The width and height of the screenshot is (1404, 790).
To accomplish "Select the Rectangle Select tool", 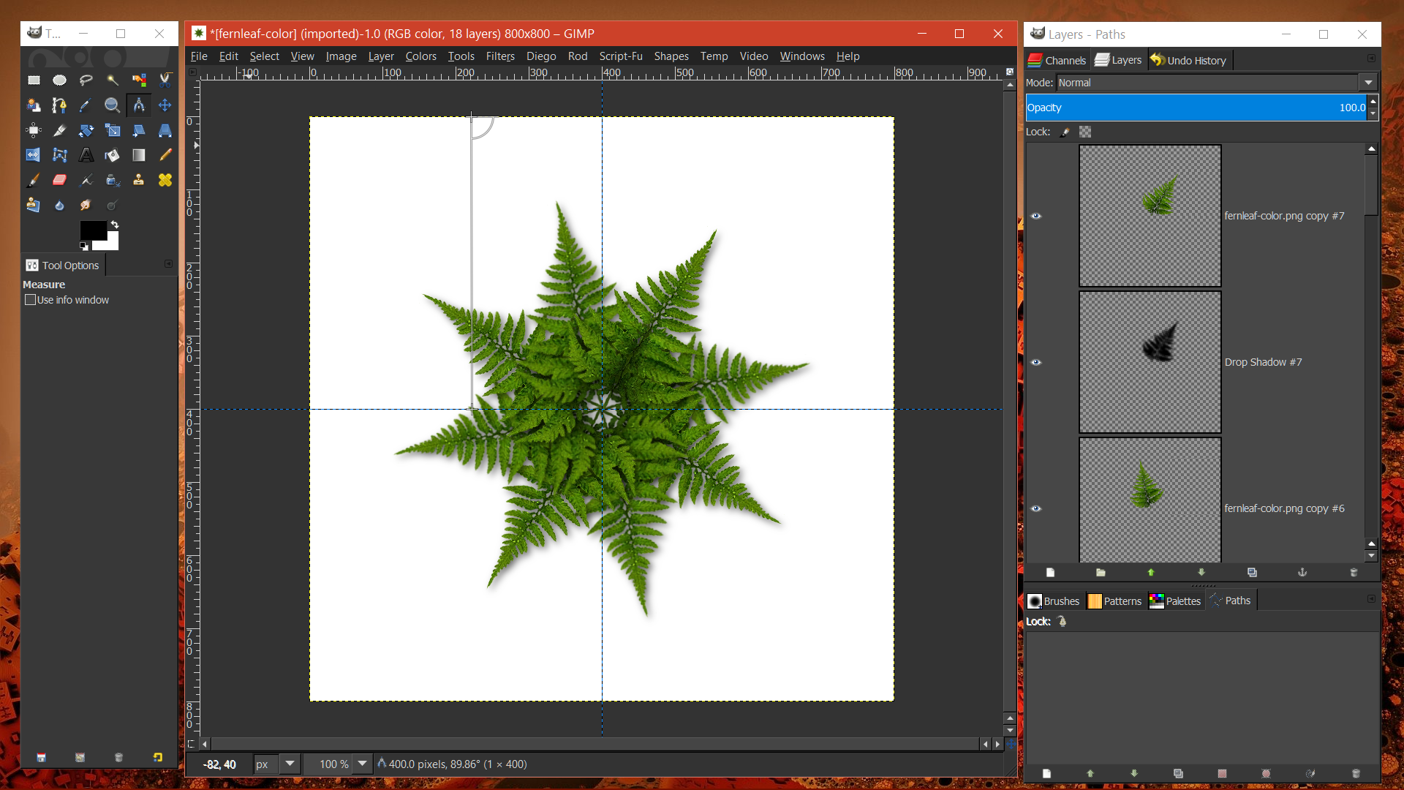I will pyautogui.click(x=34, y=80).
